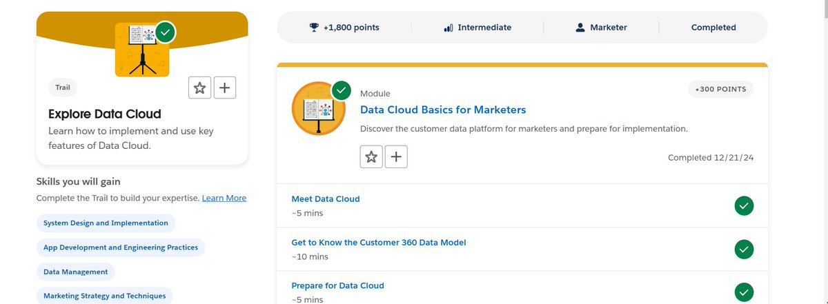This screenshot has height=304, width=828.
Task: Click the Explore Data Cloud trail badge image
Action: click(x=142, y=50)
